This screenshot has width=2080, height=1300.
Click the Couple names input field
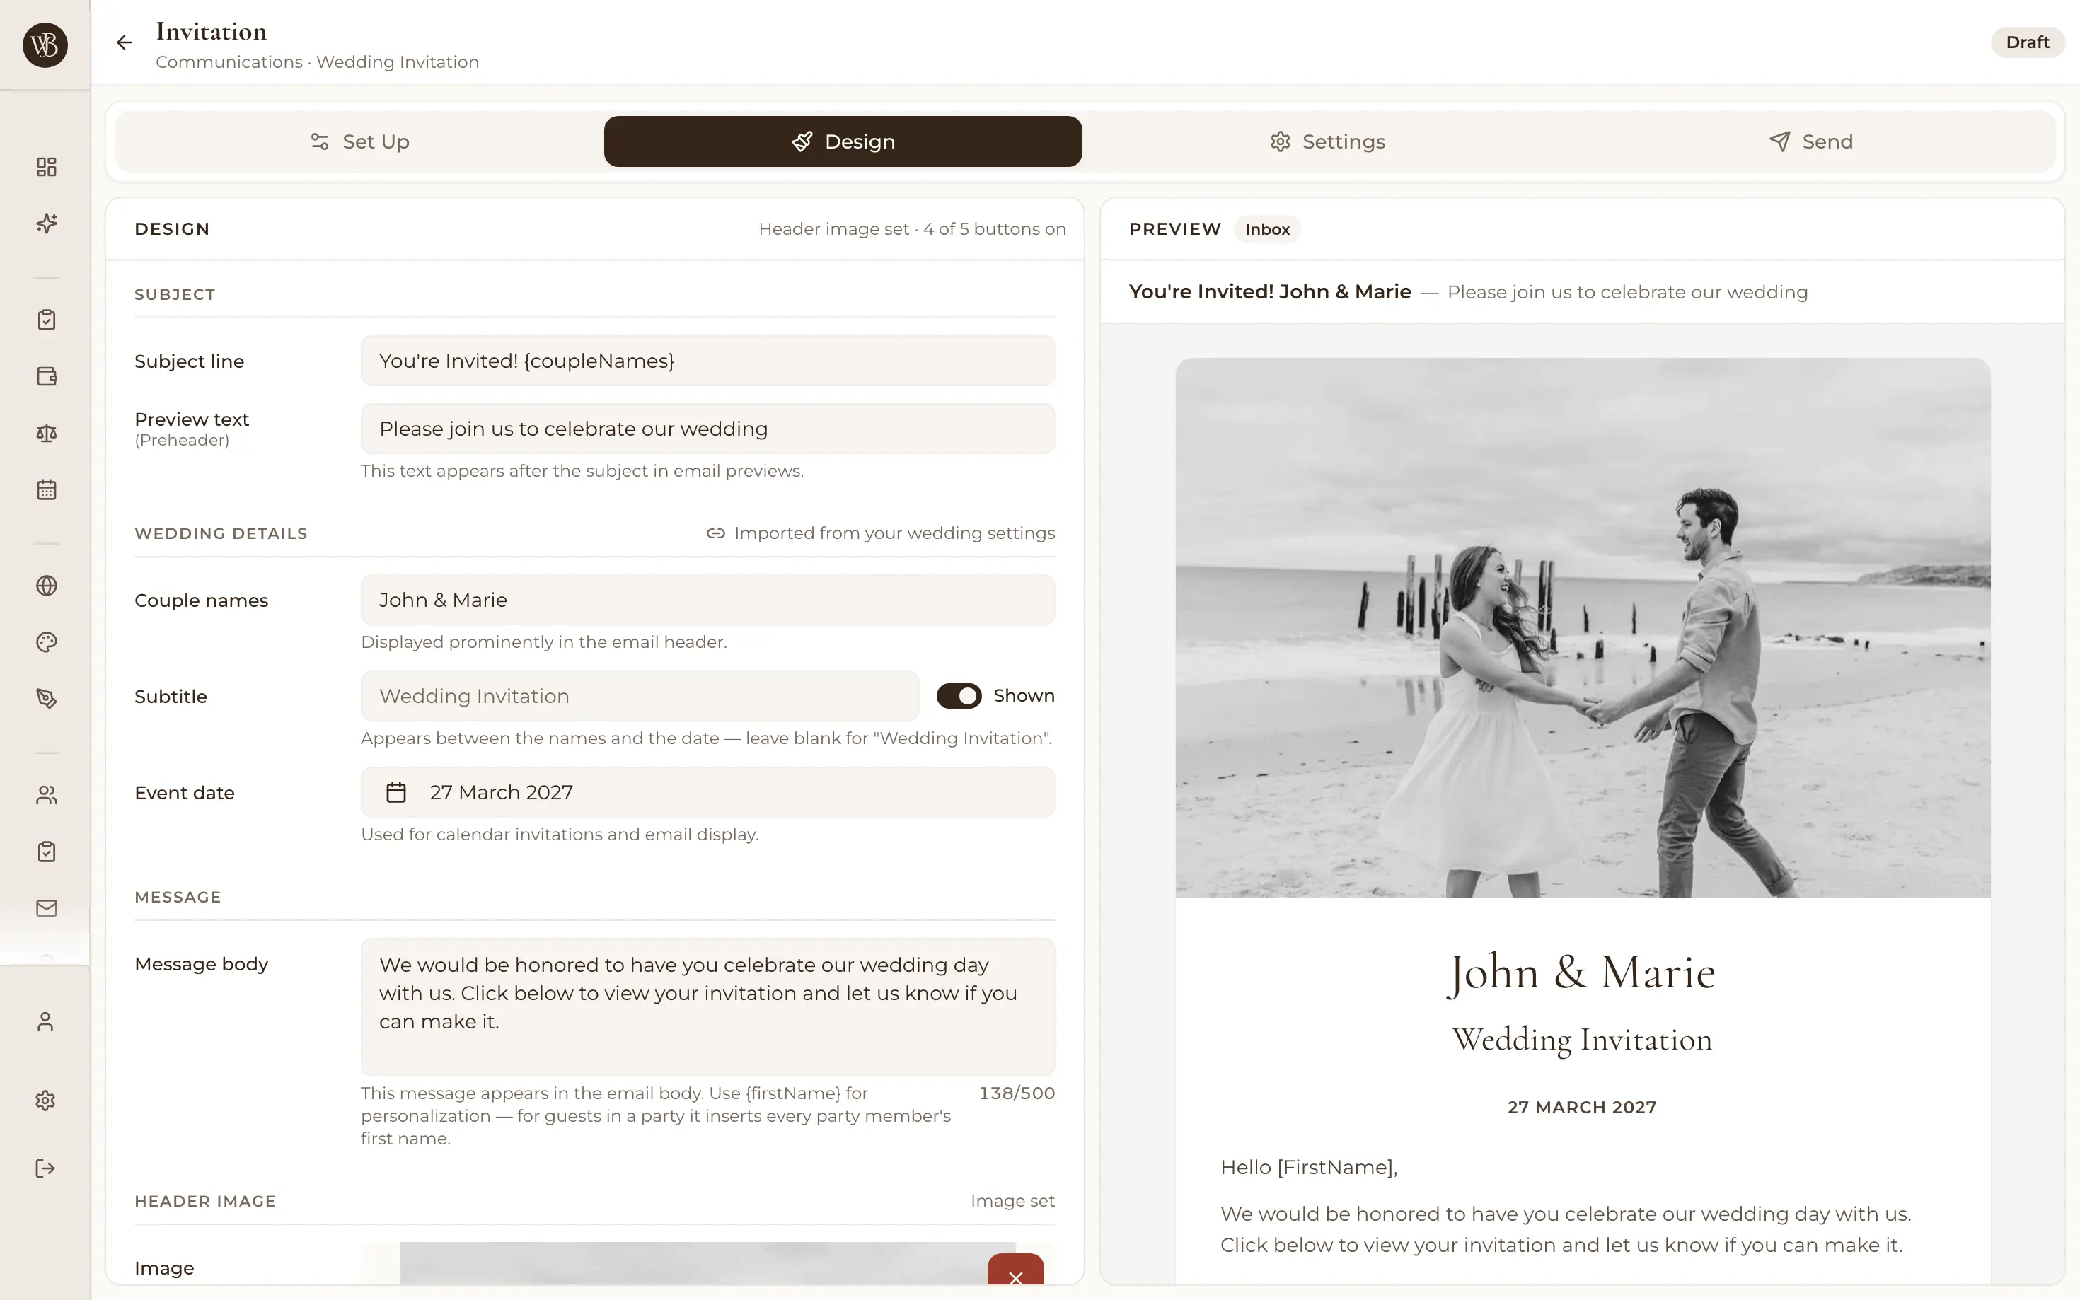707,600
